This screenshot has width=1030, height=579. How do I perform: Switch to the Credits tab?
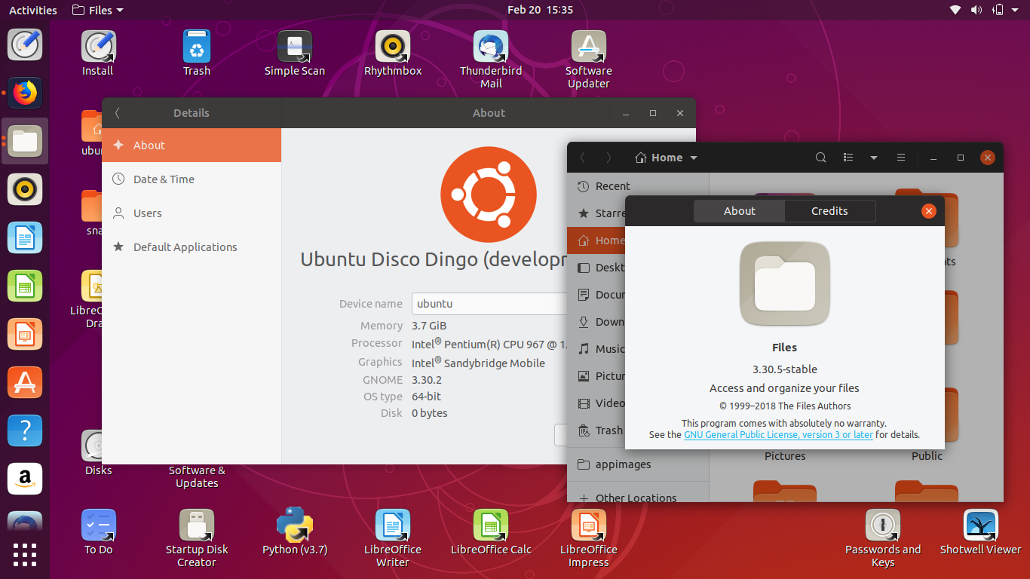click(x=829, y=211)
